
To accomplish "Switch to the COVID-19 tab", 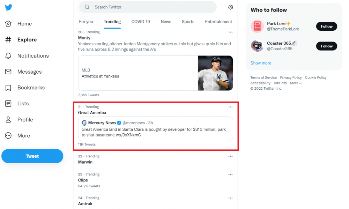I will 141,22.
